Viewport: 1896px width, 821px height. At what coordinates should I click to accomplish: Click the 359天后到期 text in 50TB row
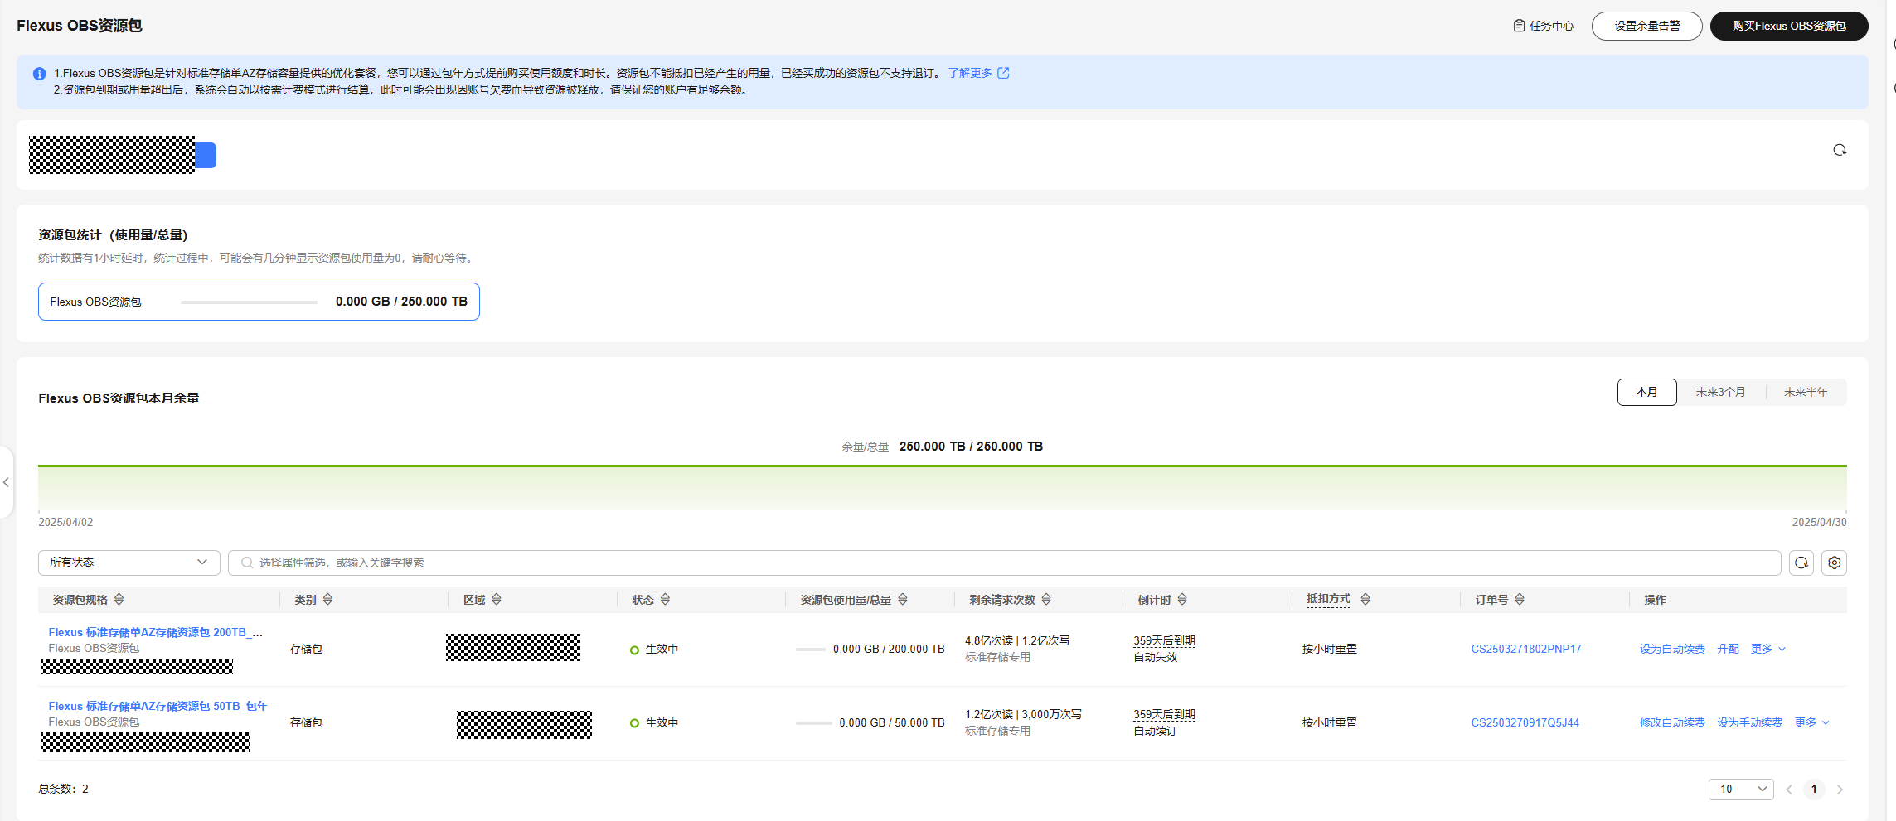1164,714
